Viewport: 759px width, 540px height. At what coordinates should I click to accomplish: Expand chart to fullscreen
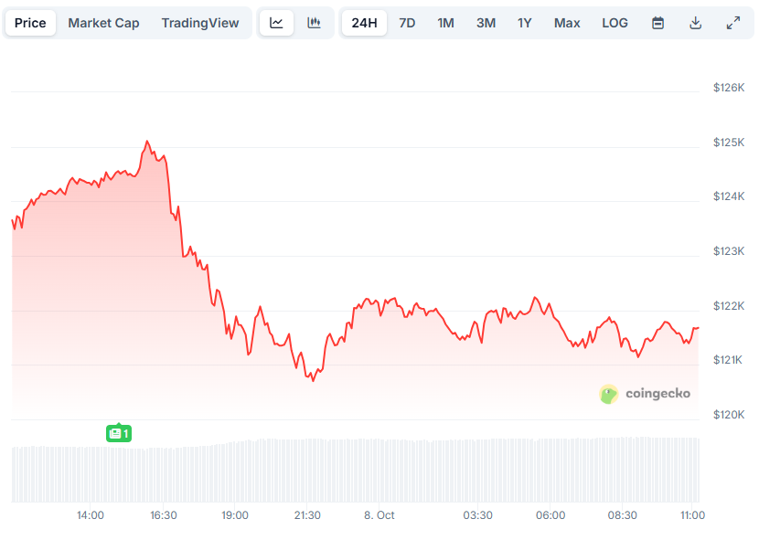point(732,23)
